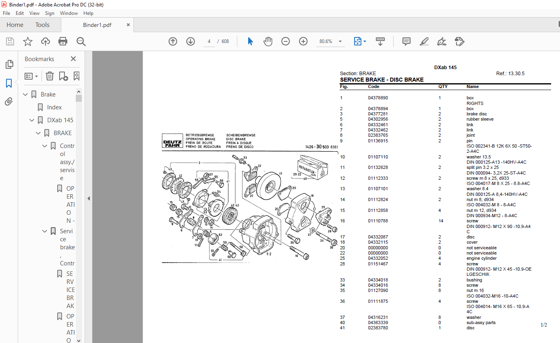Click 'Ref.: 13.30.5' text
The height and width of the screenshot is (343, 560).
point(510,74)
